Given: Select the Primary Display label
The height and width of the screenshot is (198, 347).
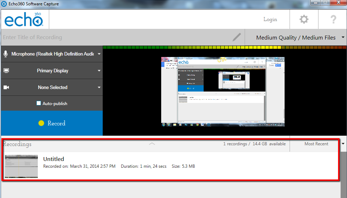Looking at the screenshot, I should [x=52, y=71].
